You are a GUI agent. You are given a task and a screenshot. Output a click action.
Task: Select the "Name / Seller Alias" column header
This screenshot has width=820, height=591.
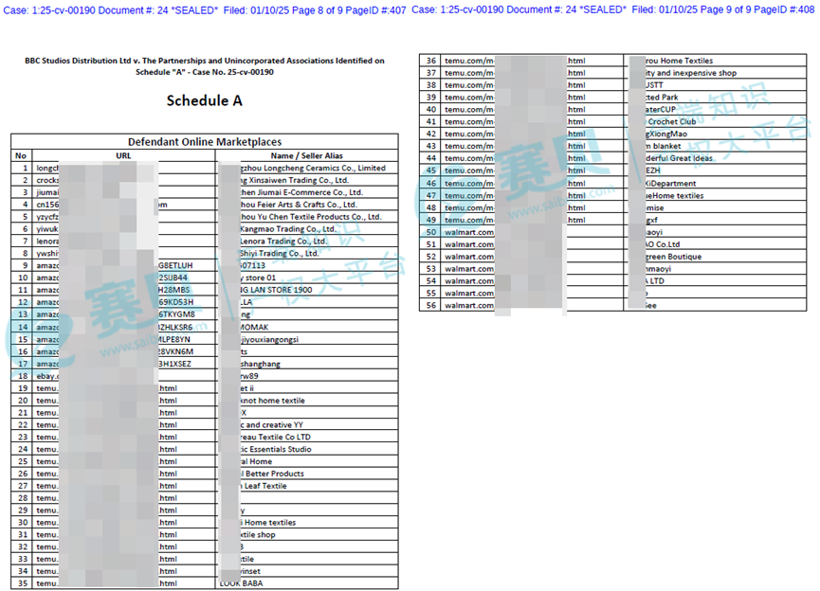tap(306, 155)
